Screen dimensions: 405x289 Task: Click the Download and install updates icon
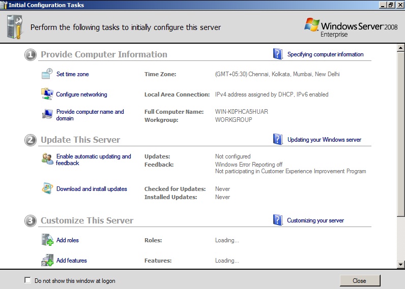[47, 189]
